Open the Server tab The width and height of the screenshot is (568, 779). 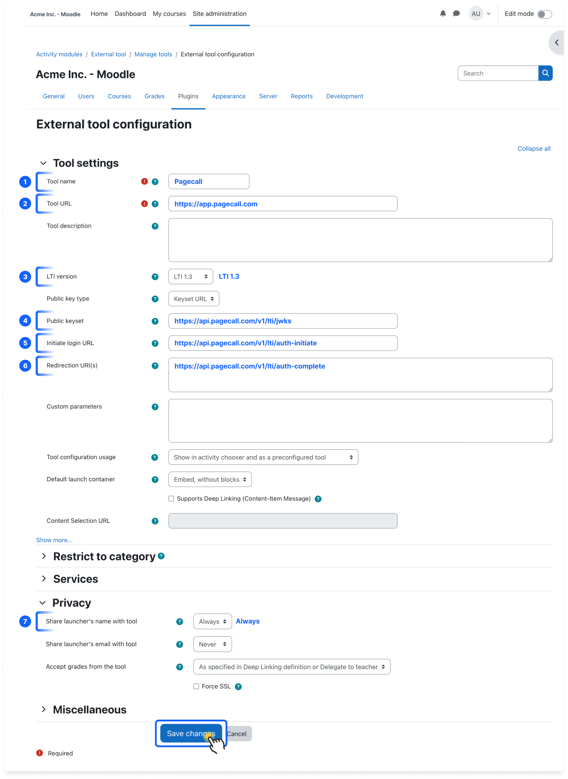click(x=268, y=96)
